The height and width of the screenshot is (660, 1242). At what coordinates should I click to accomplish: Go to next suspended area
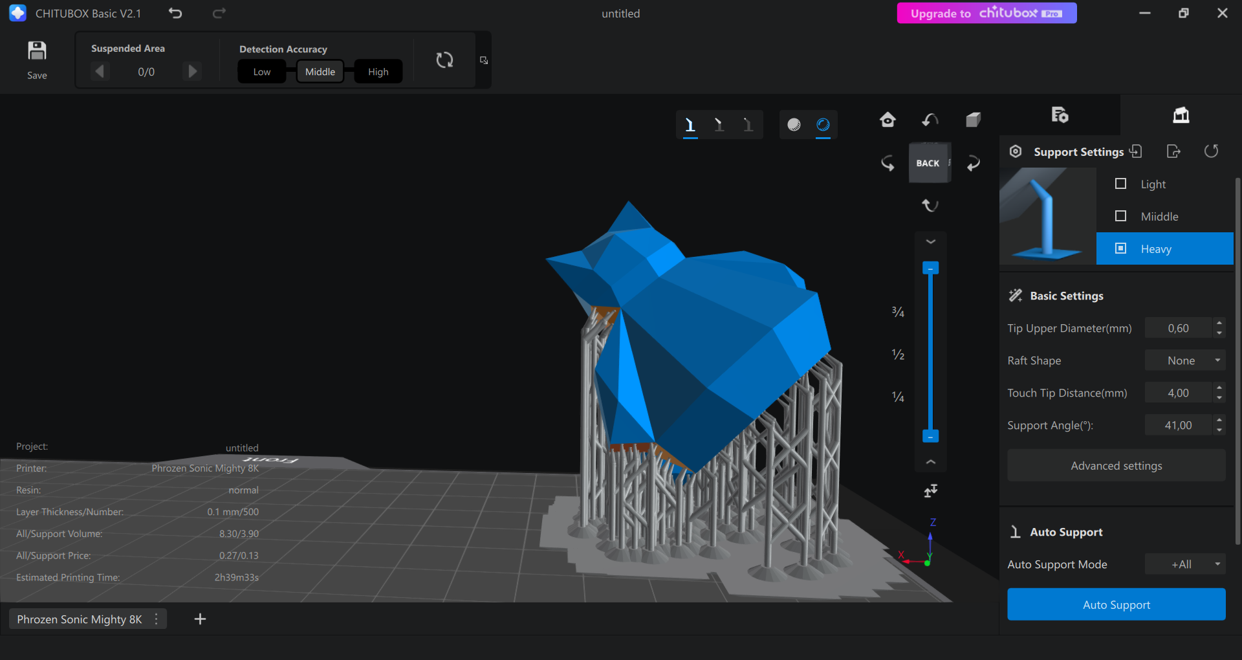[x=192, y=71]
